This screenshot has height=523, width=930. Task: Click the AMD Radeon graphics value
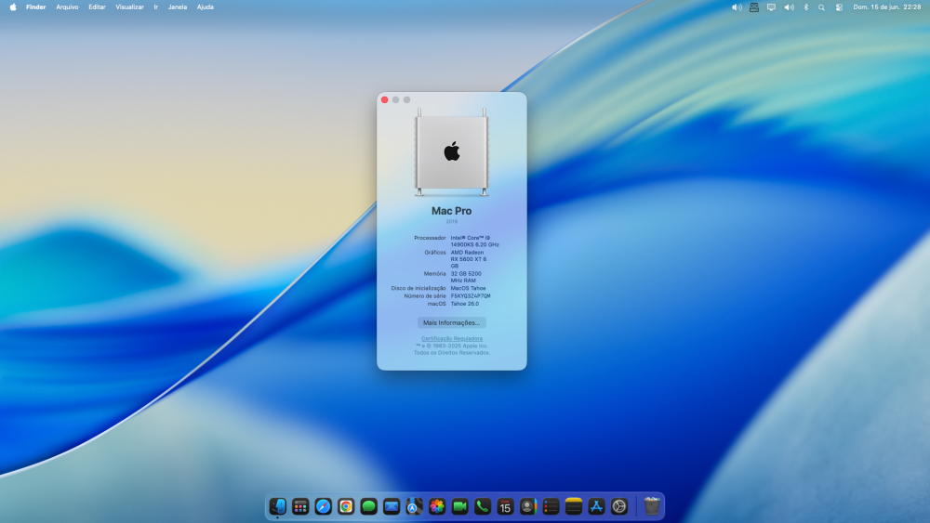point(469,259)
